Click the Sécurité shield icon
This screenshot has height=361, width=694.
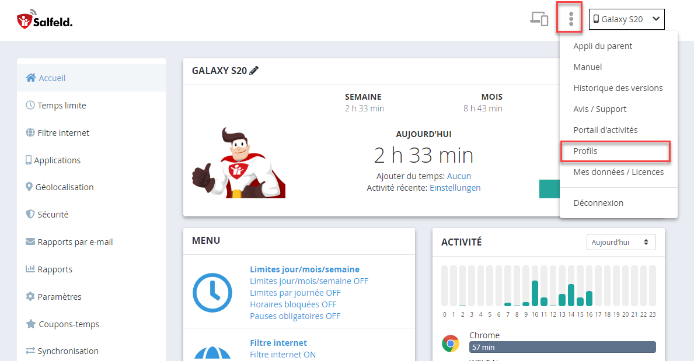[x=30, y=214]
